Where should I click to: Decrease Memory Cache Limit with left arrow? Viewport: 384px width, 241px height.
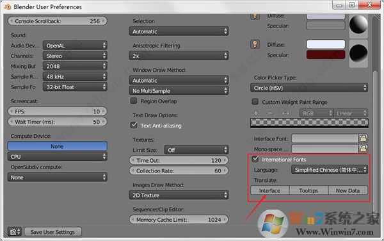point(132,219)
